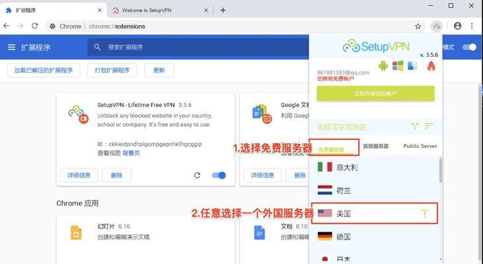Screen dimensions: 483x264
Task: Click the red flame icon in SetupVPN popup
Action: tap(431, 66)
